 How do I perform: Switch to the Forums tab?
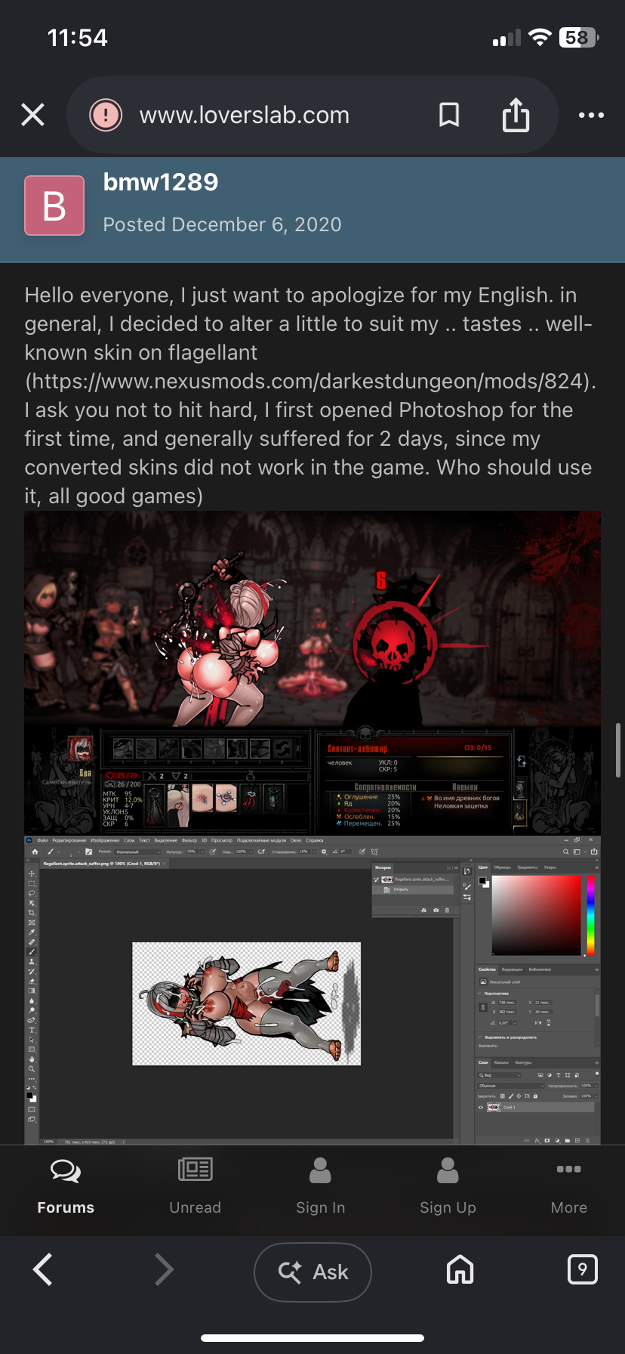pos(66,1186)
